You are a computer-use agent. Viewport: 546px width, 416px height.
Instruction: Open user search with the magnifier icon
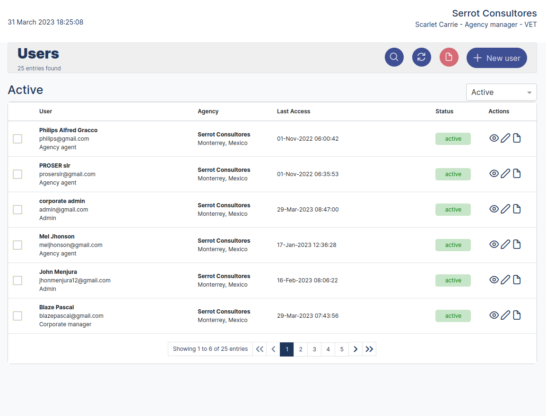click(394, 57)
